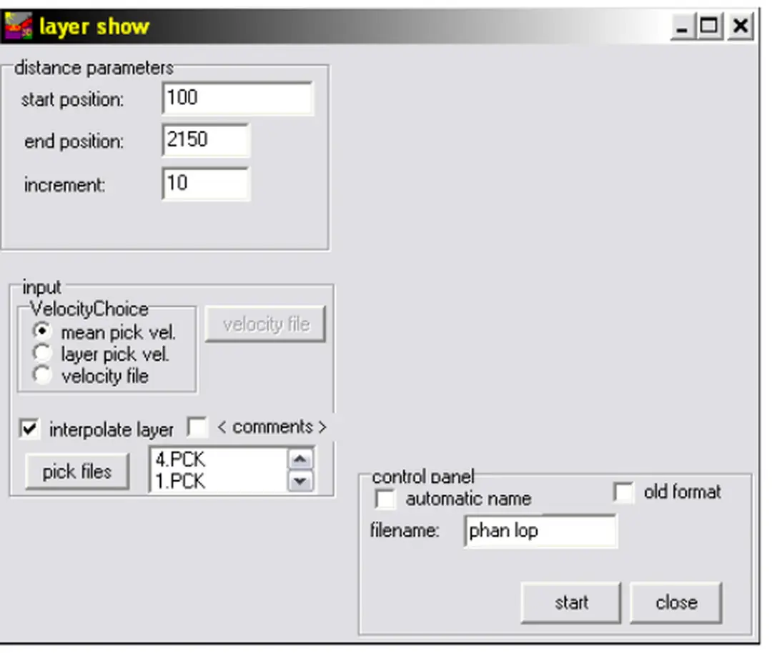Click the layer show application icon

(19, 25)
